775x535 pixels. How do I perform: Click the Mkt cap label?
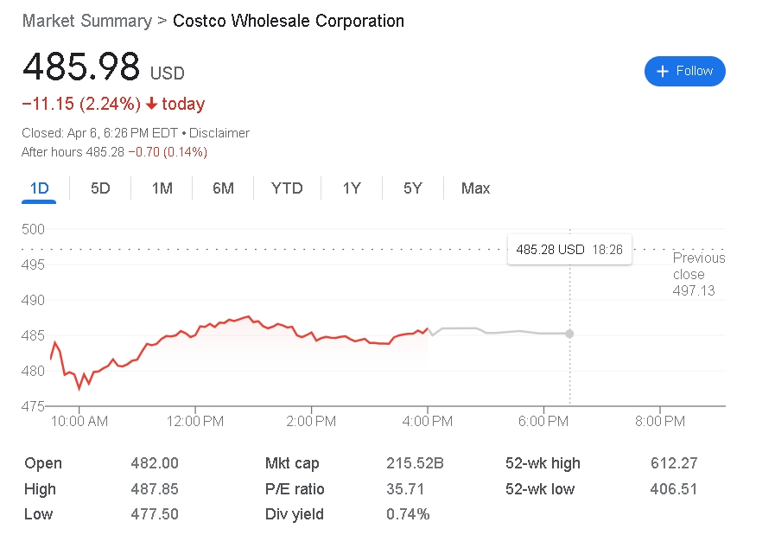pyautogui.click(x=292, y=463)
